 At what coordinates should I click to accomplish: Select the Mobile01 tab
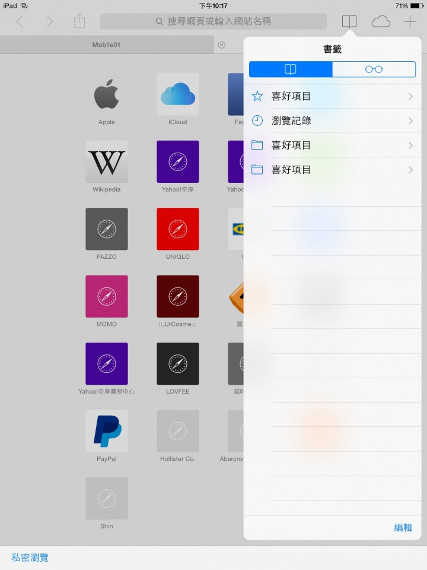click(x=106, y=45)
